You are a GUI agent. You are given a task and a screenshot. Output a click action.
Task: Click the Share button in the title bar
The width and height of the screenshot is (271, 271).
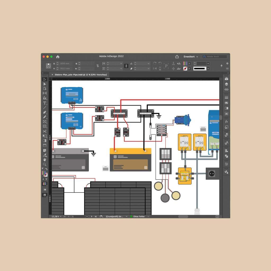tap(177, 56)
